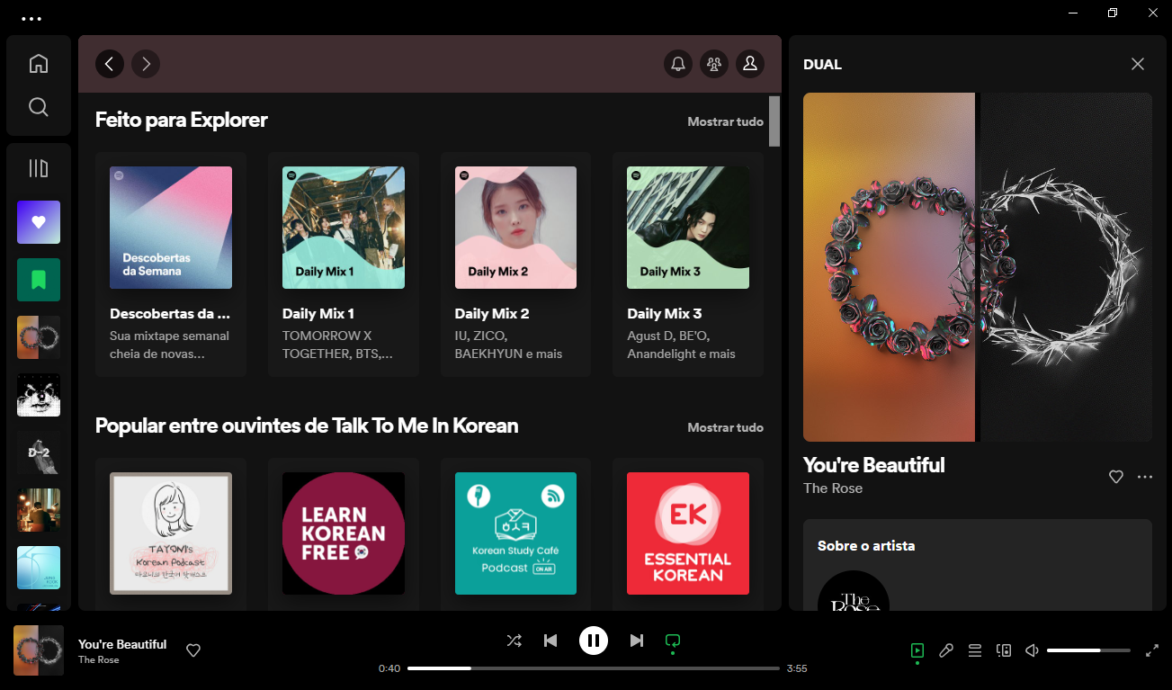Skip to the next track
The width and height of the screenshot is (1172, 690).
coord(637,641)
